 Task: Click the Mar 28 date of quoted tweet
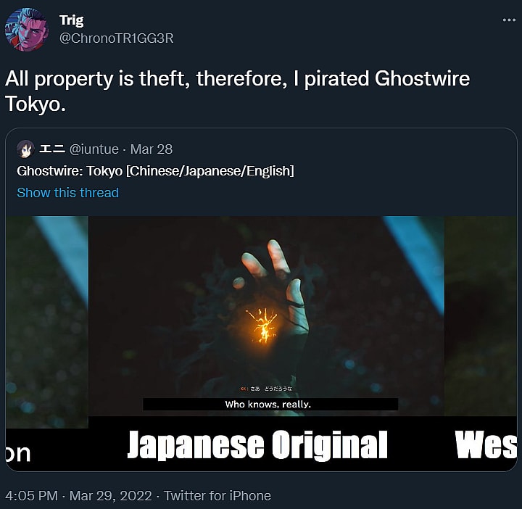click(152, 149)
